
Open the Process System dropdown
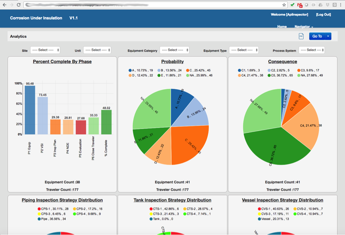click(x=311, y=50)
